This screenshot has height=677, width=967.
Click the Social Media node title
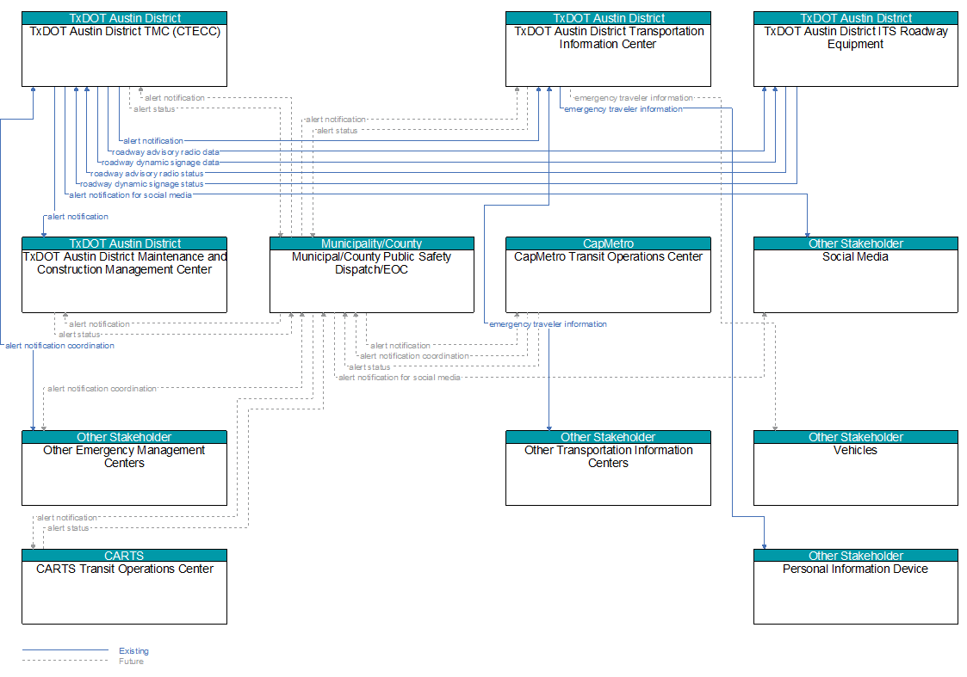coord(855,257)
